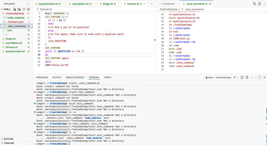The image size is (267, 145).
Task: Open bingo.sh from the Explorer tree
Action: tap(10, 39)
